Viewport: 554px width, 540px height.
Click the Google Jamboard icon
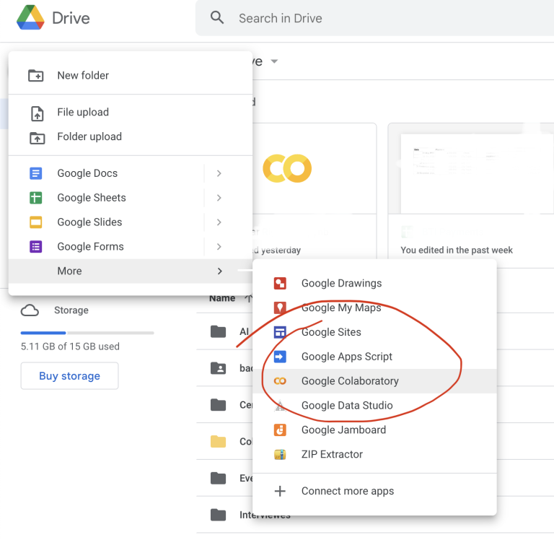point(280,430)
